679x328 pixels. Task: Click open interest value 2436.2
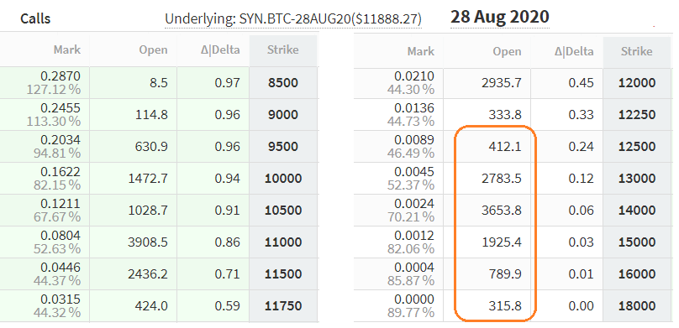[148, 274]
